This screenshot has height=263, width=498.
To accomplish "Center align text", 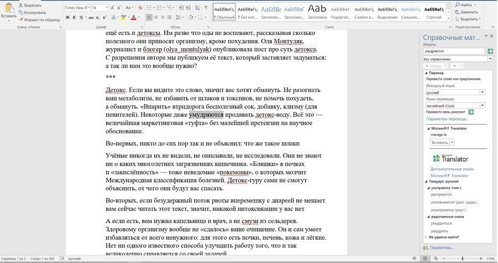I will pyautogui.click(x=156, y=18).
